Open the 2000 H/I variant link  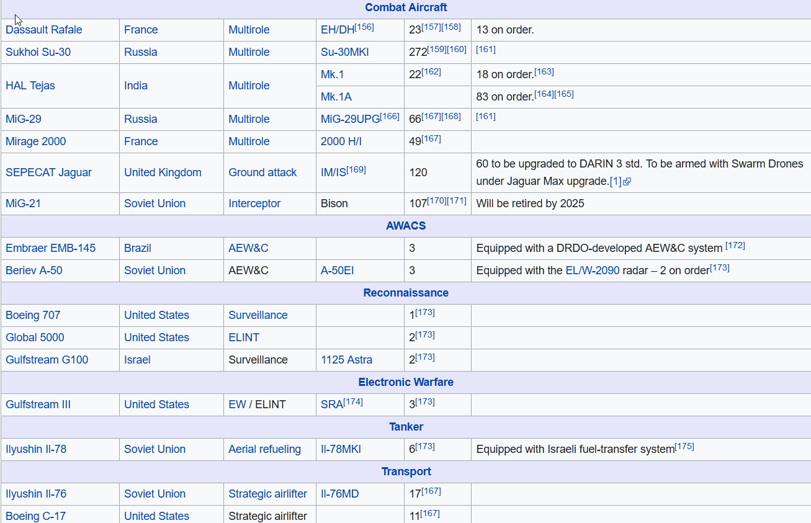[341, 141]
